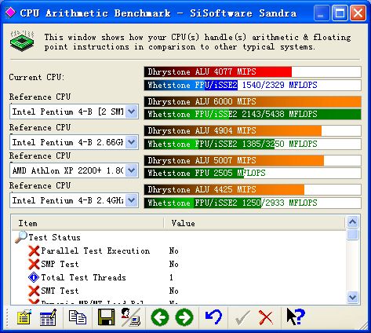Click the list scrollbar down arrow
Image resolution: width=371 pixels, height=333 pixels.
point(352,298)
